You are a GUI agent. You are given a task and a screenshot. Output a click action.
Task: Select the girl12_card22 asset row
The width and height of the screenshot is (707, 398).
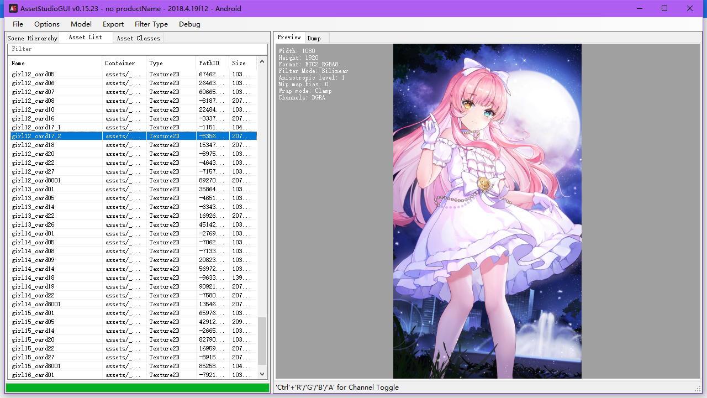(133, 163)
